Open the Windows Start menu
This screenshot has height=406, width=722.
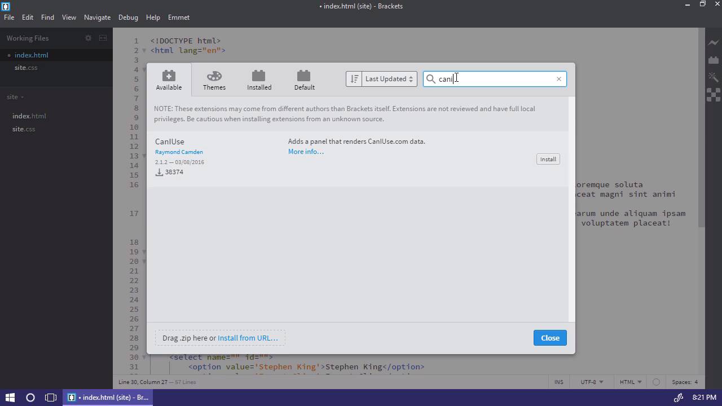tap(10, 398)
